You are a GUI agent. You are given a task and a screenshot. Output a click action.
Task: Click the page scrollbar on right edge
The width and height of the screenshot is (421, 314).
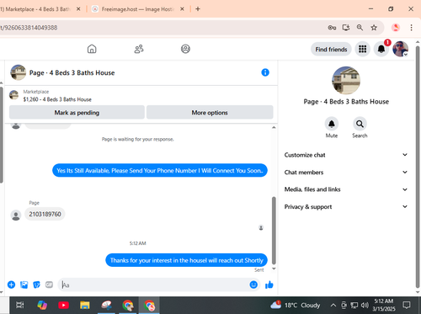point(418,168)
